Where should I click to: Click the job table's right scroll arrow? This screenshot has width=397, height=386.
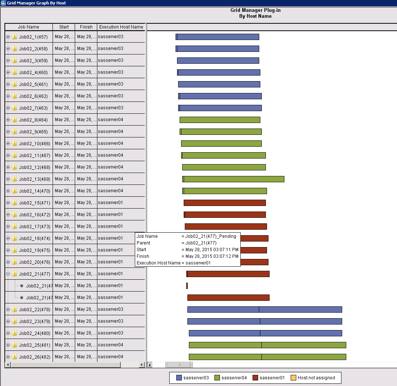point(142,365)
